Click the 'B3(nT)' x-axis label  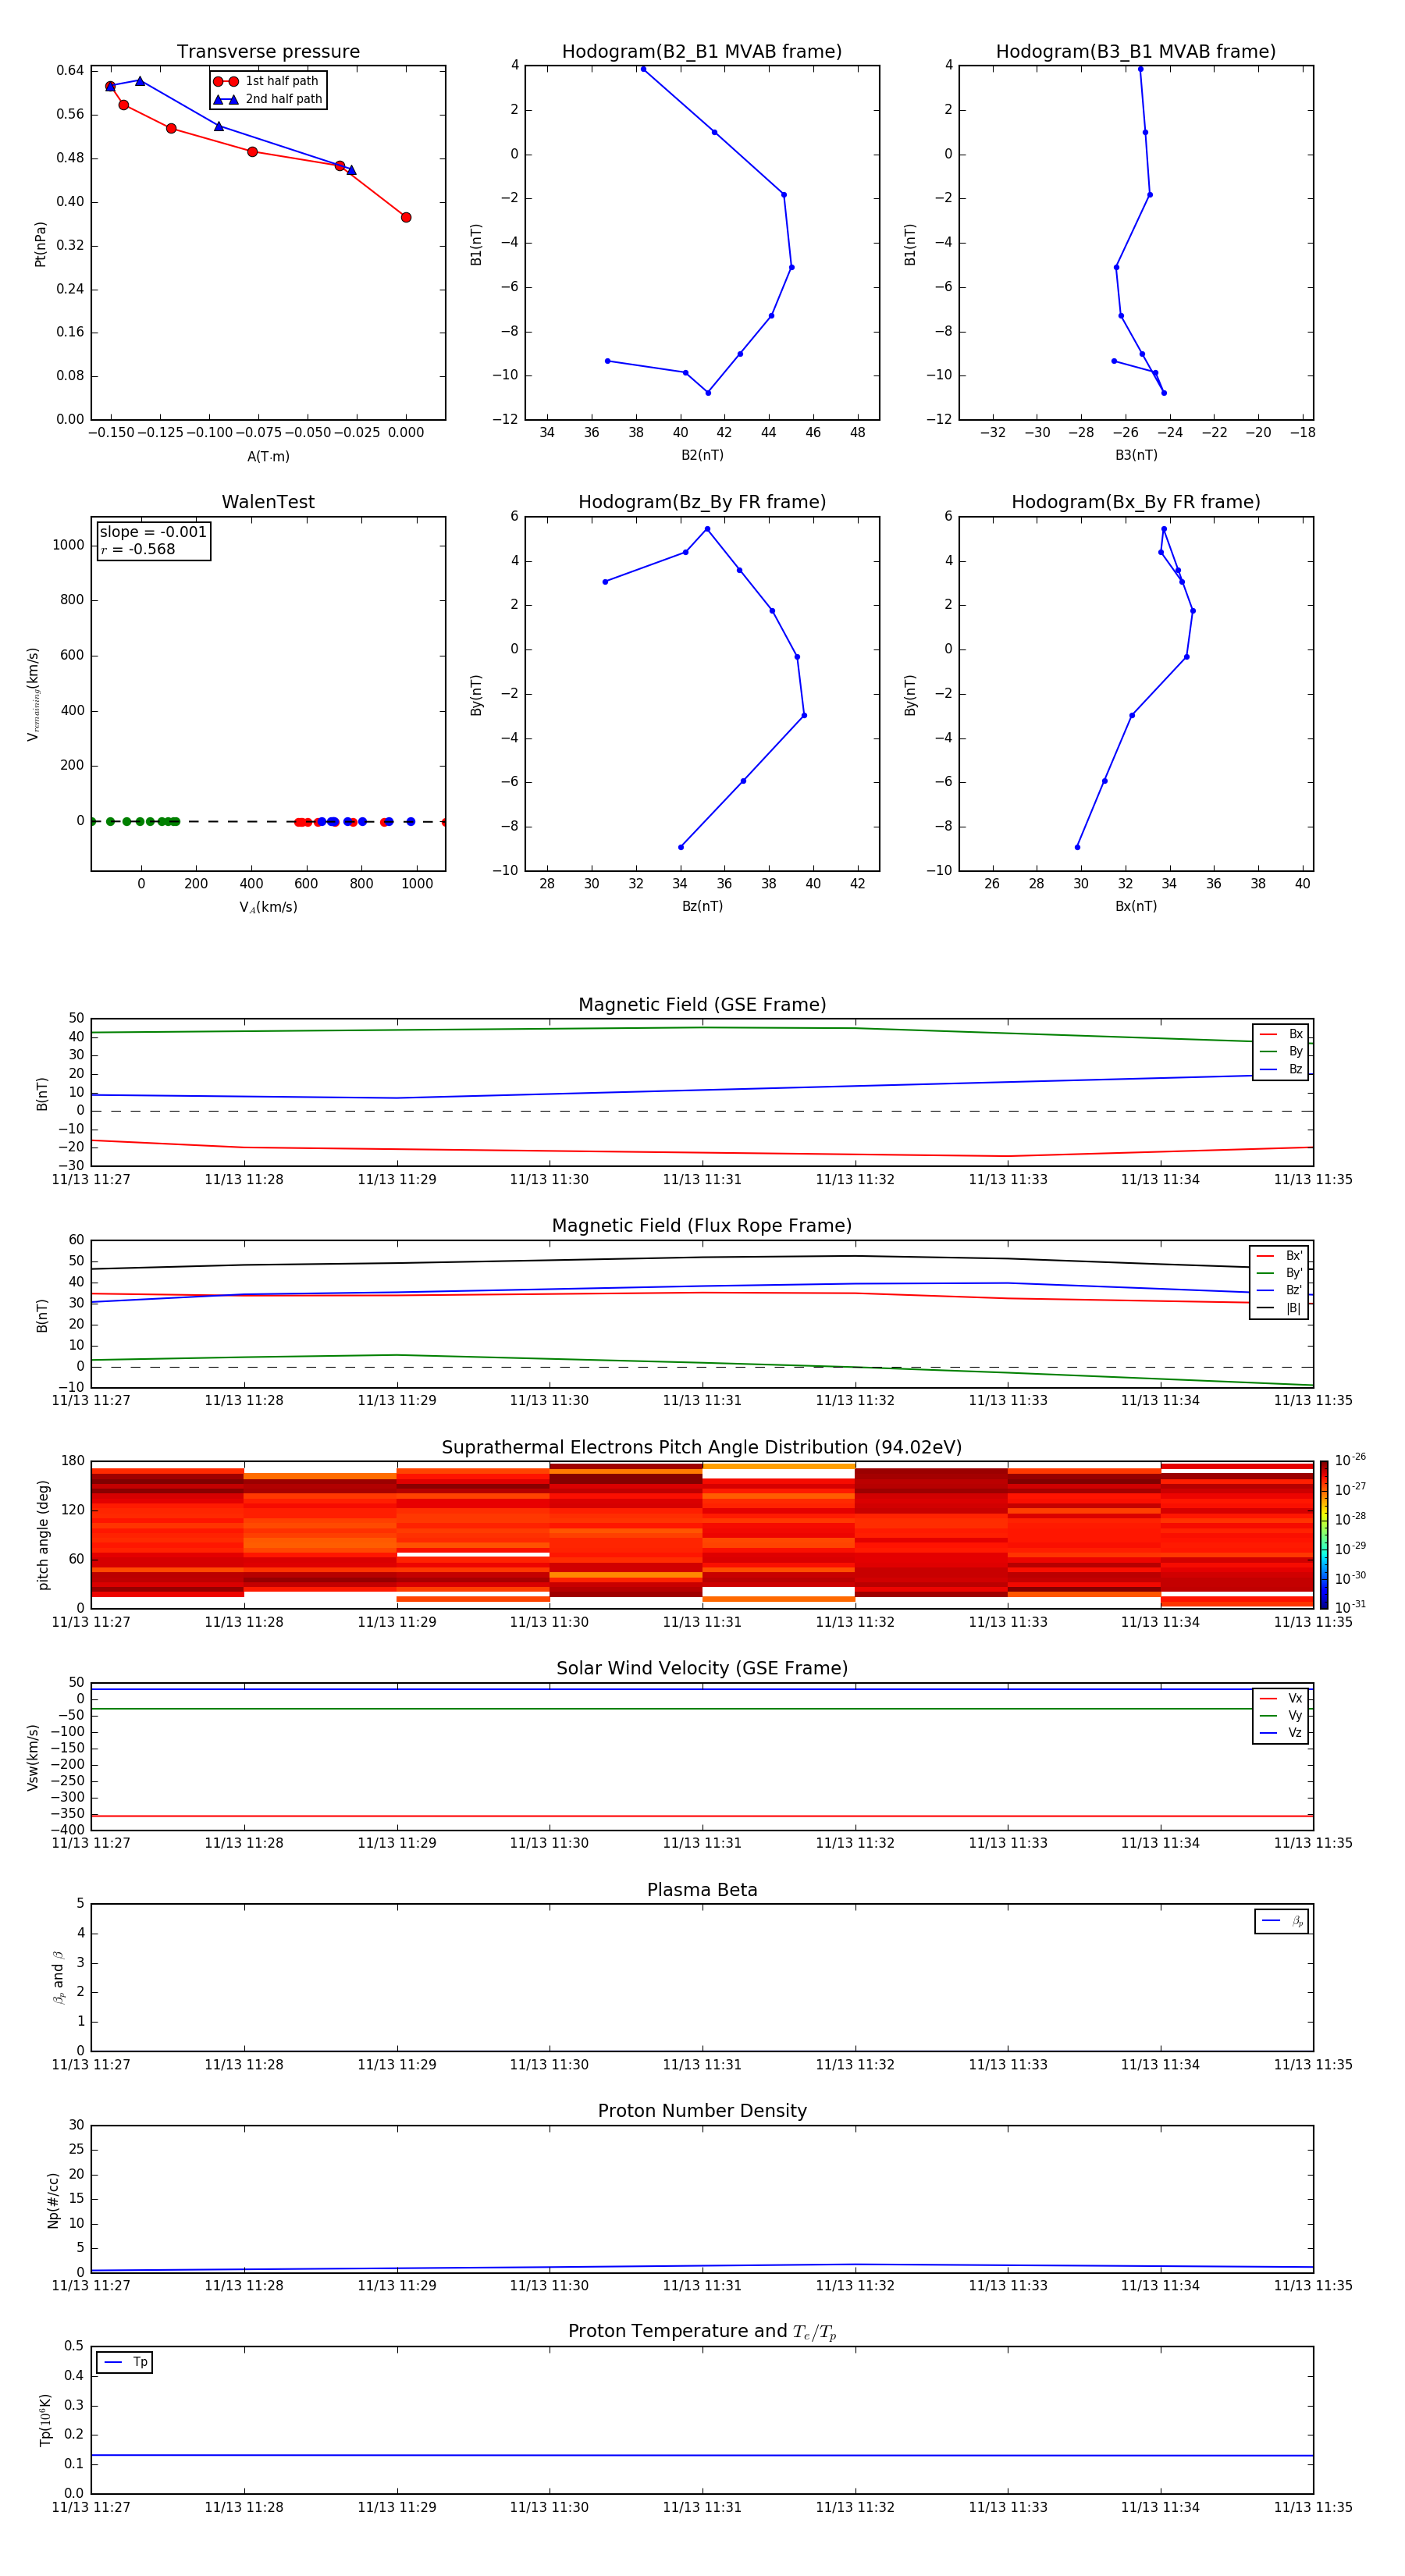pyautogui.click(x=1136, y=455)
